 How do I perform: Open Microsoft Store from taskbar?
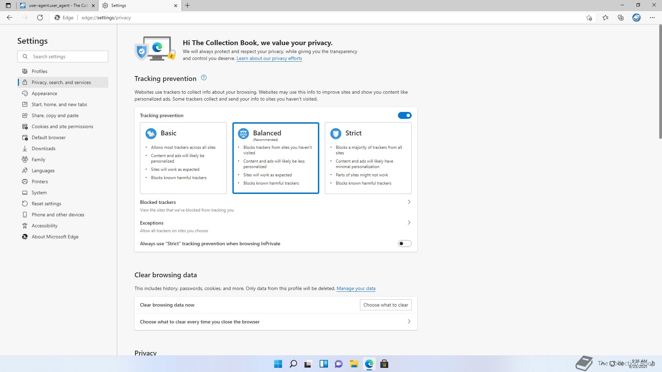click(x=384, y=364)
